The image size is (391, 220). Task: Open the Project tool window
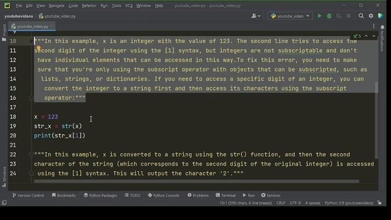click(4, 32)
